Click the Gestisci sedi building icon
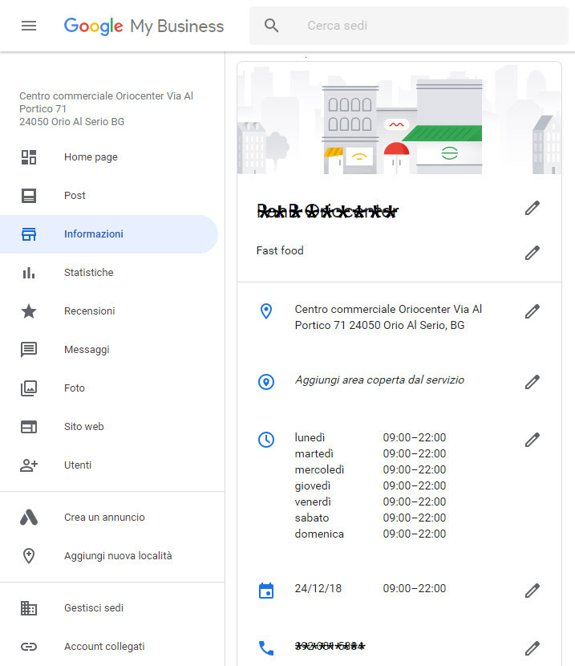Screen dimensions: 575x666 coord(29,608)
